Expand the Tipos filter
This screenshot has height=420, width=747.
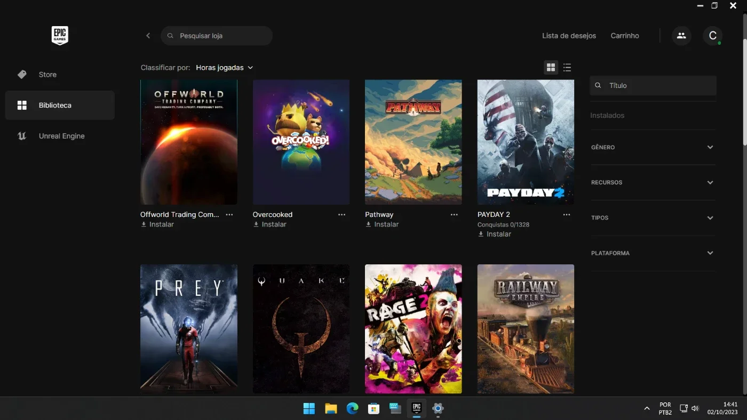pos(653,217)
